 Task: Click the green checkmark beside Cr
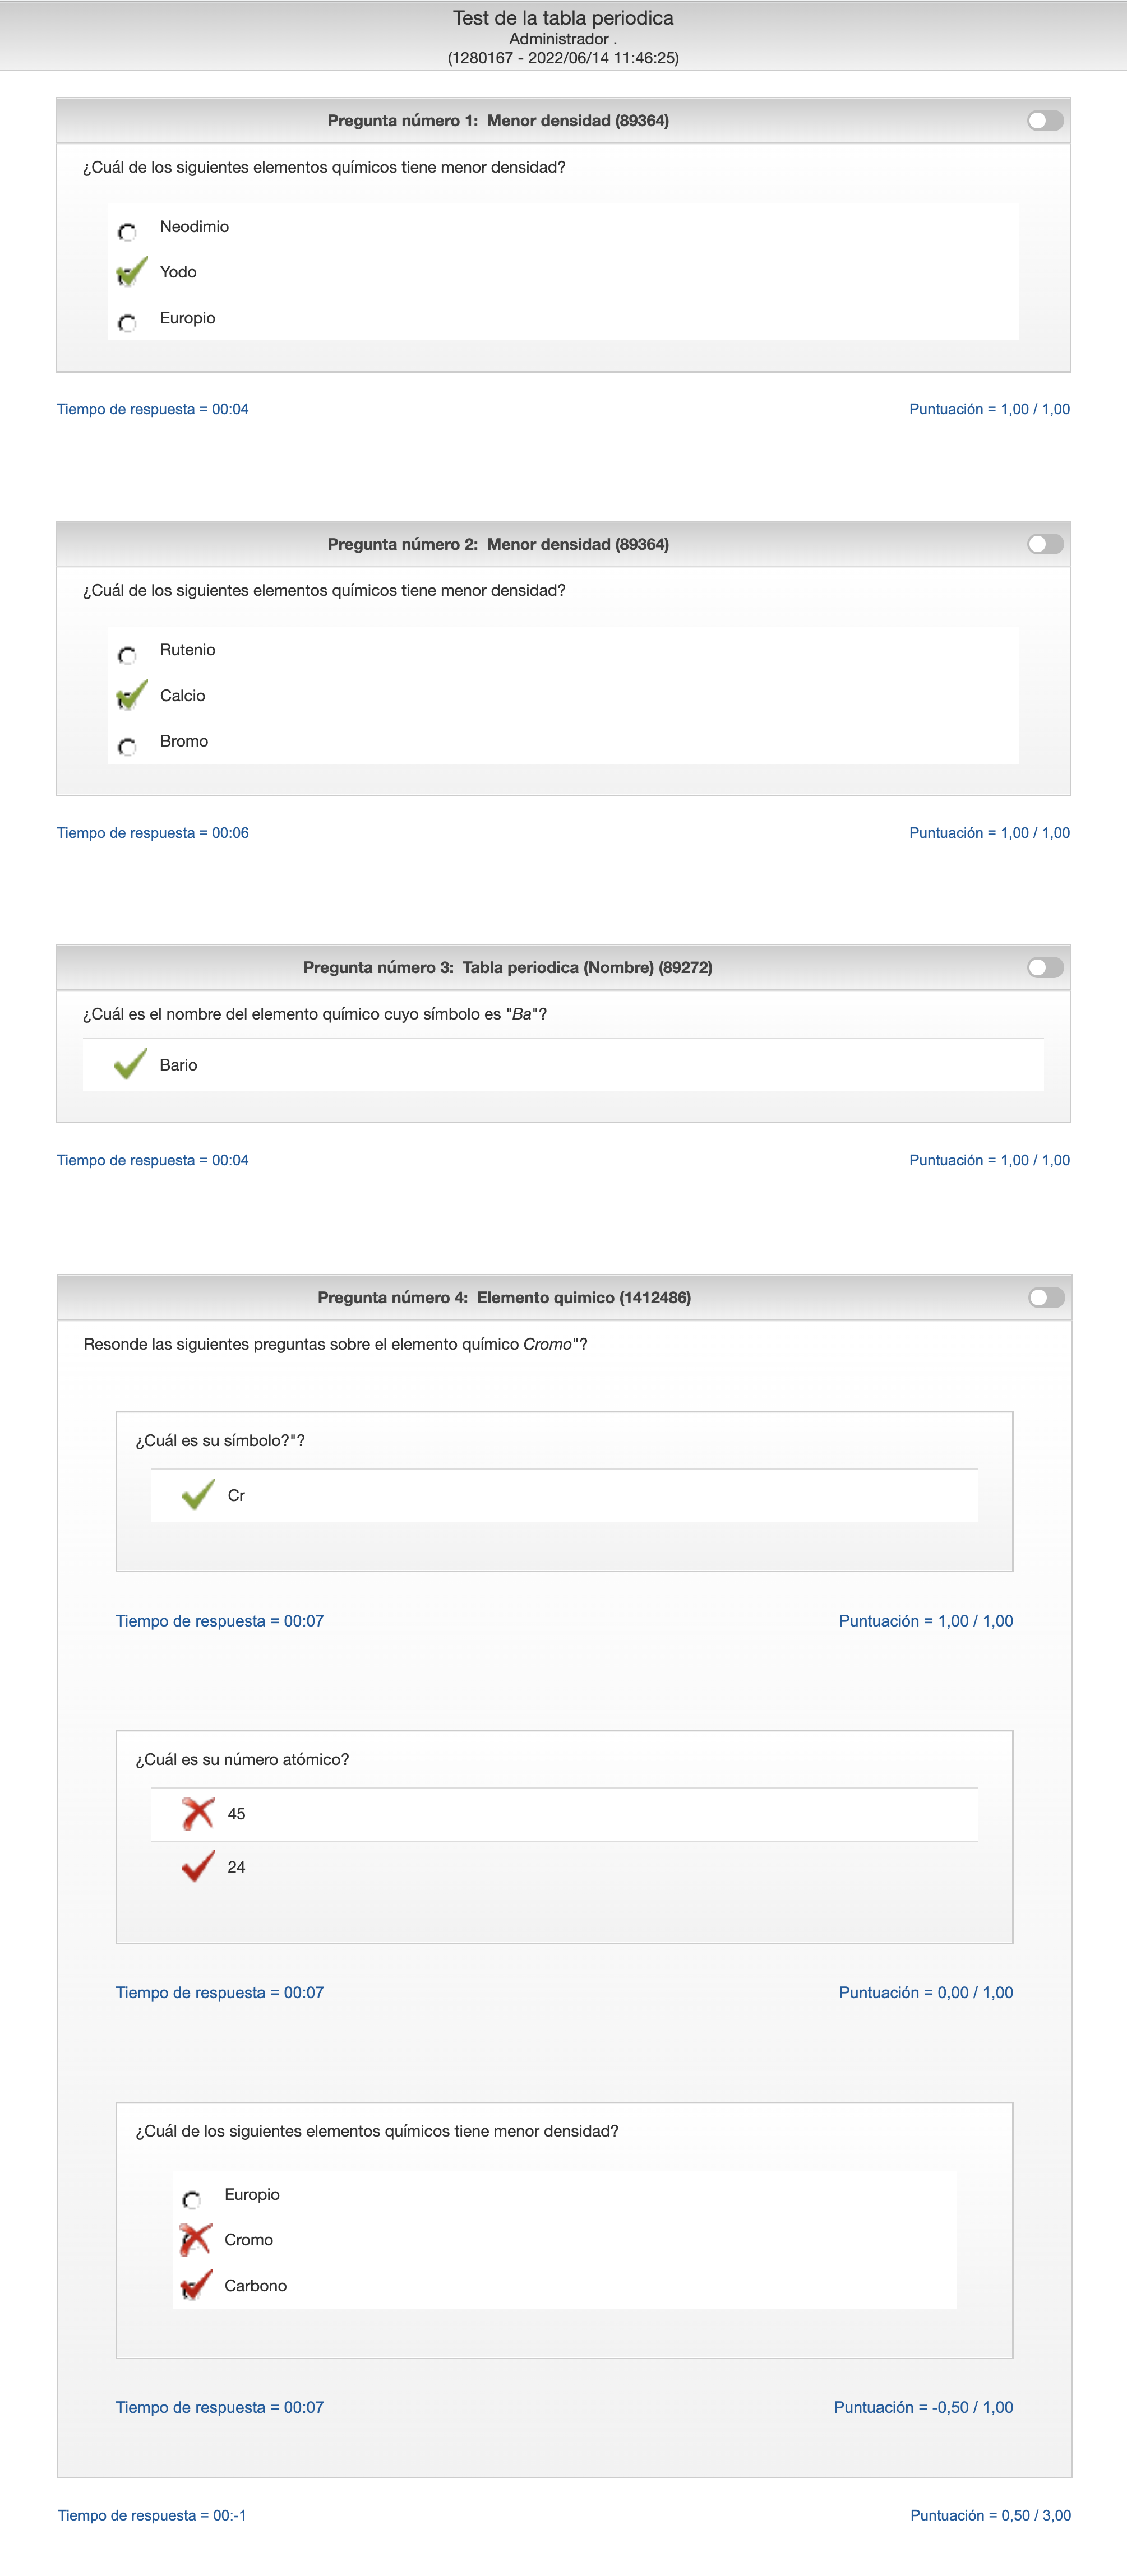pyautogui.click(x=198, y=1495)
